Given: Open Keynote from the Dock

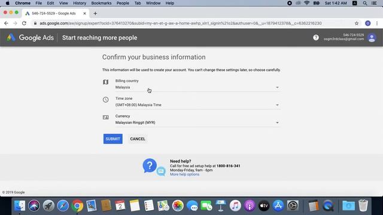Looking at the screenshot, I should point(221,205).
